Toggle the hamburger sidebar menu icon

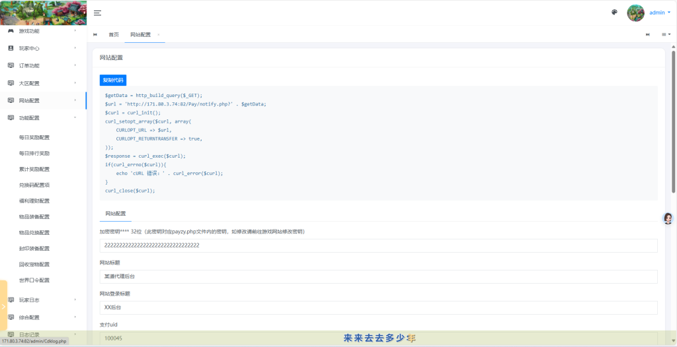pos(97,13)
